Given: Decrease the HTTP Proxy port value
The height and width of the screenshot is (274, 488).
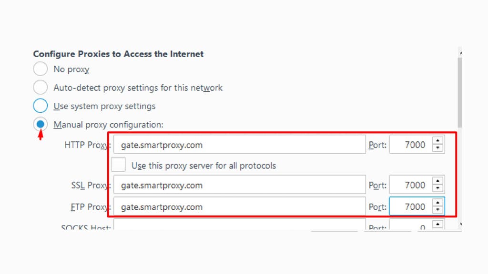Looking at the screenshot, I should point(437,148).
